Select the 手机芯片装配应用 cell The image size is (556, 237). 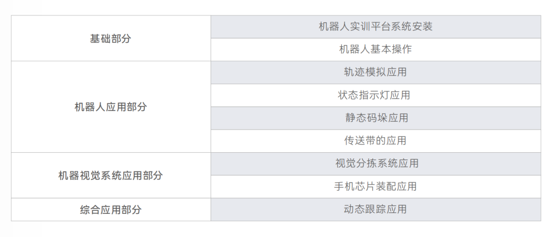pyautogui.click(x=375, y=187)
